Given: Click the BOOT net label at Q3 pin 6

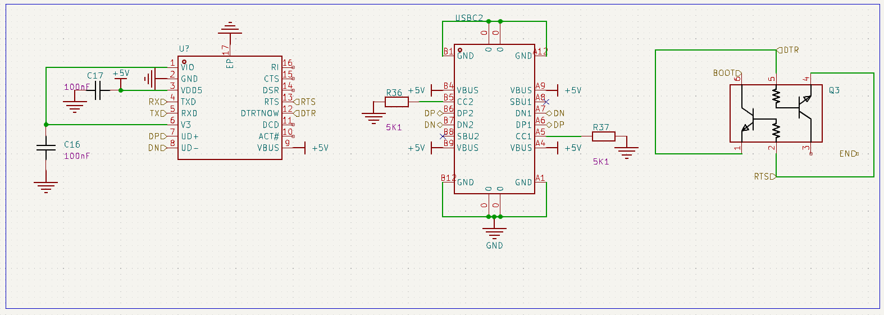Looking at the screenshot, I should (x=727, y=73).
